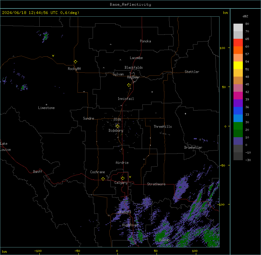This screenshot has width=261, height=255.
Task: Select the light blue 30-33 dBZ swatch
Action: (x=238, y=118)
